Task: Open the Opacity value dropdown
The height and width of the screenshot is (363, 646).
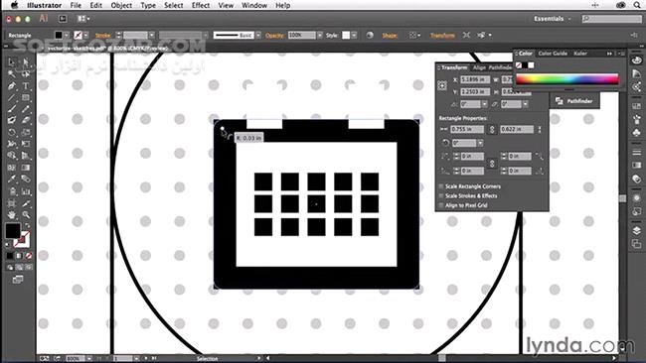Action: tap(319, 36)
